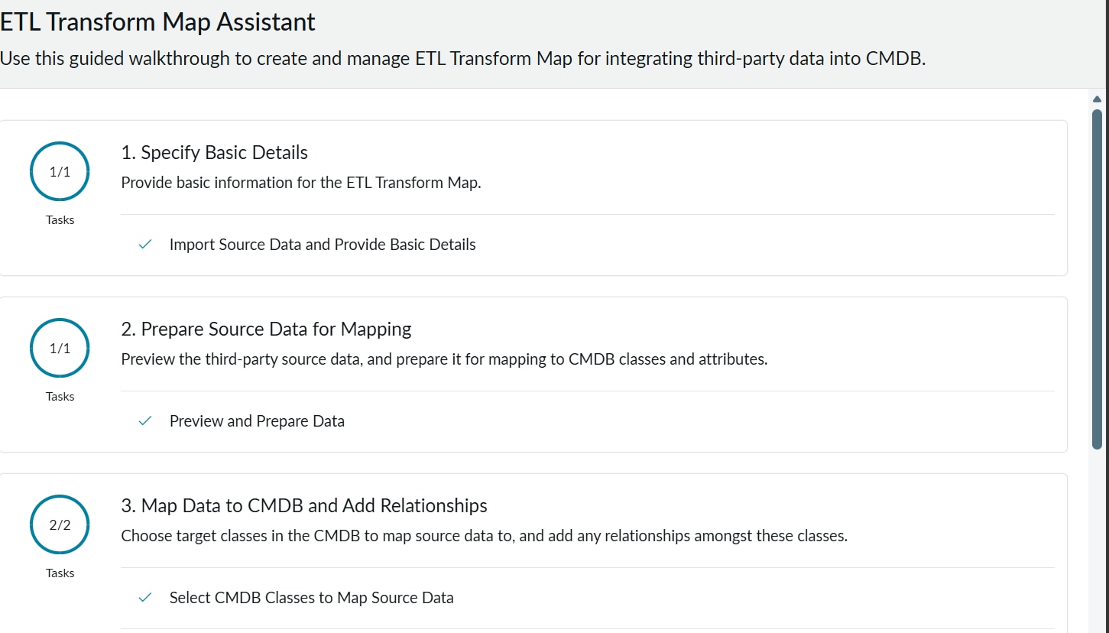1109x633 pixels.
Task: Click the checkmark beside Select CMDB Classes
Action: point(144,598)
